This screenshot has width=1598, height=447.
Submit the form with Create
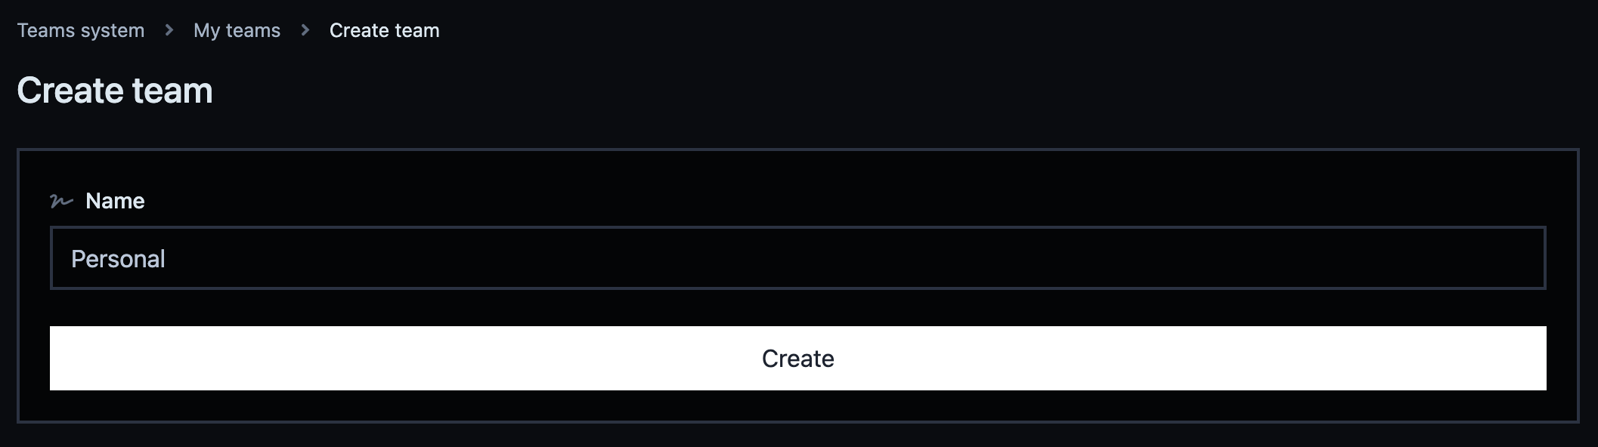[797, 358]
